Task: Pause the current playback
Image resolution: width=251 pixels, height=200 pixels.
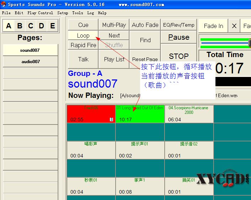Action: (x=178, y=37)
